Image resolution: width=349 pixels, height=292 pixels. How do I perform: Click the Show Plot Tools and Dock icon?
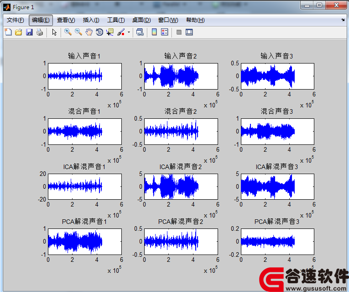tap(189, 32)
